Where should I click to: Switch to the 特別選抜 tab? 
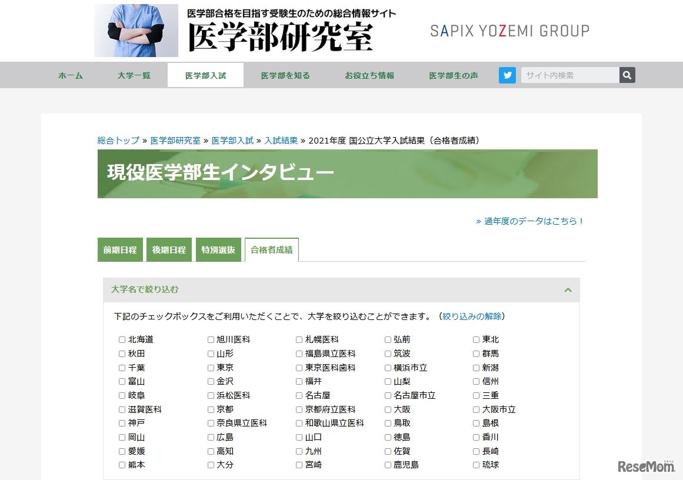(x=218, y=249)
